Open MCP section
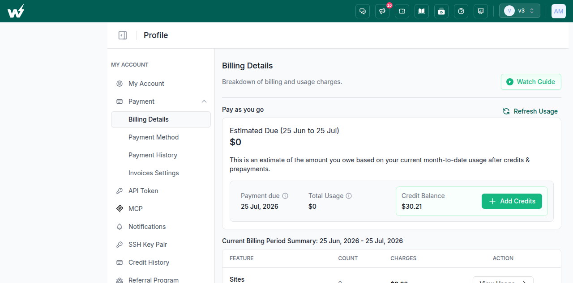Screen dimensions: 573x283 coord(161,209)
